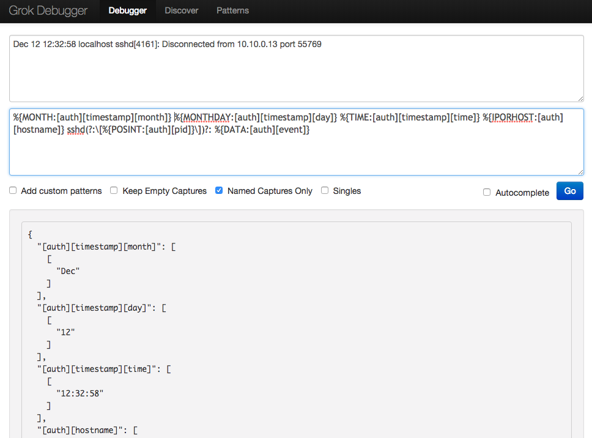
Task: Grab the pattern box resize handle
Action: 580,172
